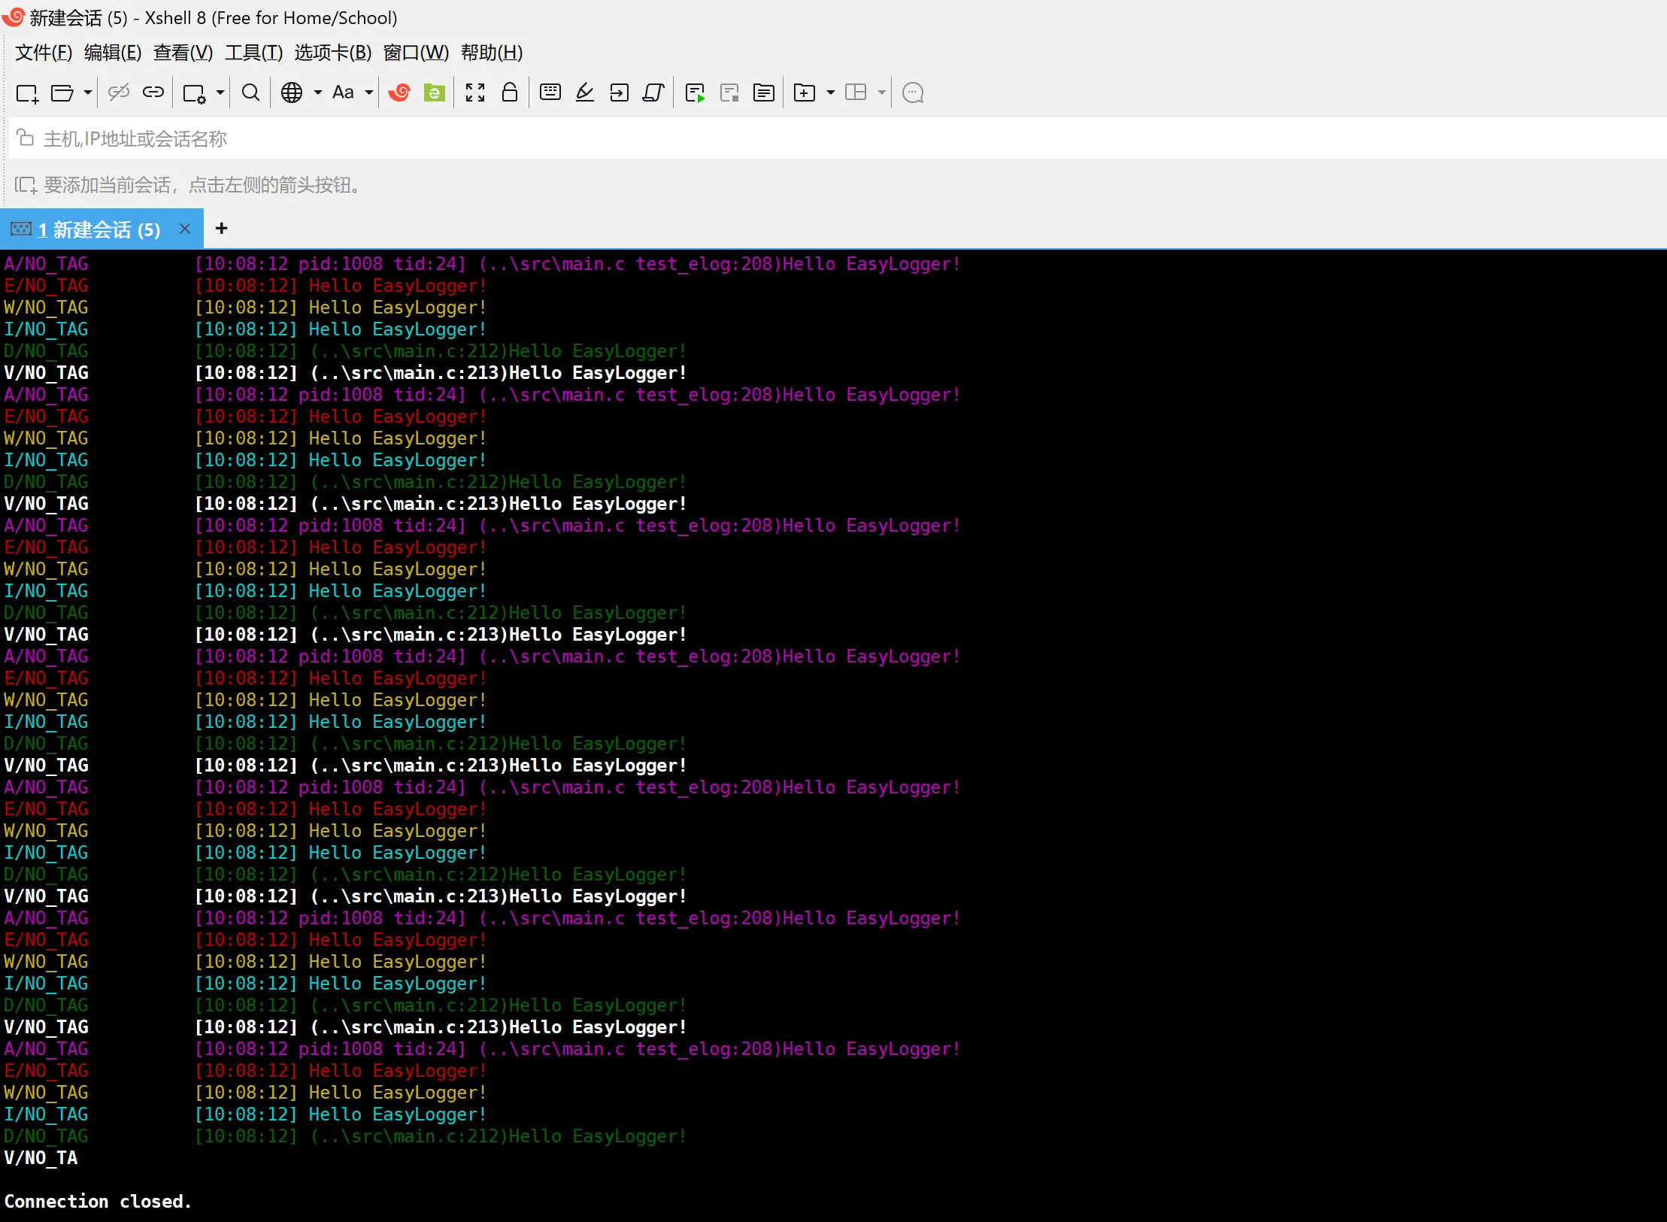
Task: Click the highlight pen icon
Action: coord(585,92)
